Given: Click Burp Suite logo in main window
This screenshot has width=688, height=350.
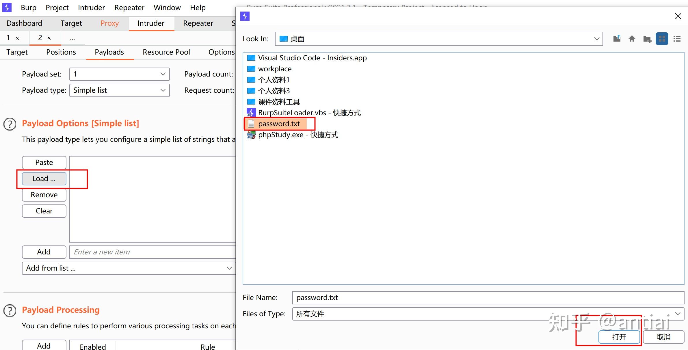Looking at the screenshot, I should 7,8.
